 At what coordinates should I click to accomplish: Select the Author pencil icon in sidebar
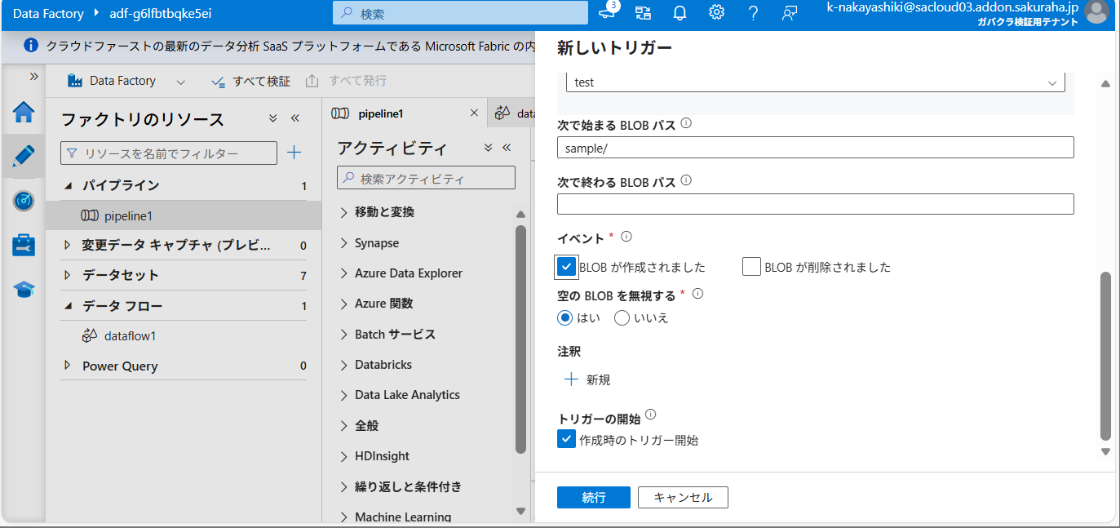[24, 156]
